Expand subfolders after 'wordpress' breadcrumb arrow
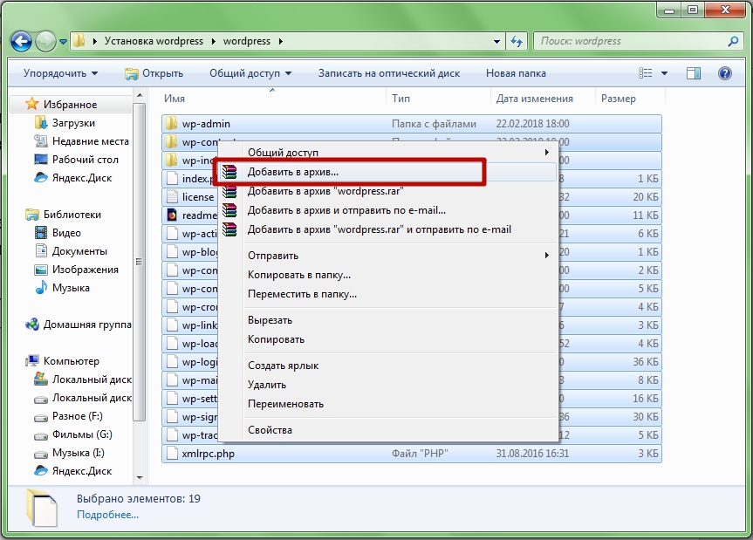This screenshot has width=753, height=540. 280,41
